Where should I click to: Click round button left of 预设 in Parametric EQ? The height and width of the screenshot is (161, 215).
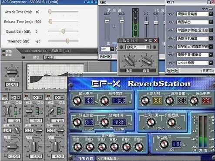tap(23, 57)
